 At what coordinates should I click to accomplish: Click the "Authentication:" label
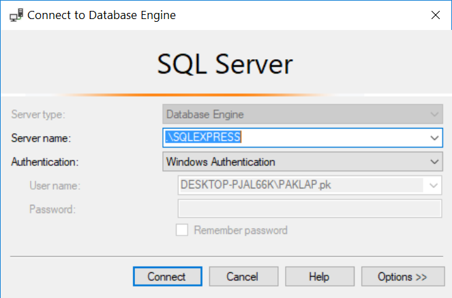pos(45,162)
